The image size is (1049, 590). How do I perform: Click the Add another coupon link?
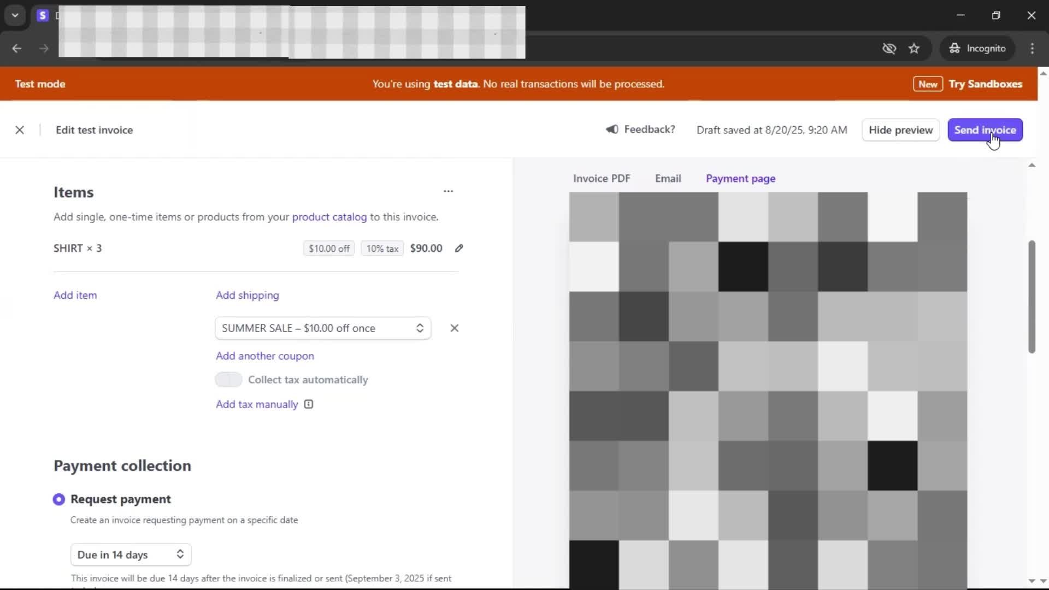click(265, 356)
